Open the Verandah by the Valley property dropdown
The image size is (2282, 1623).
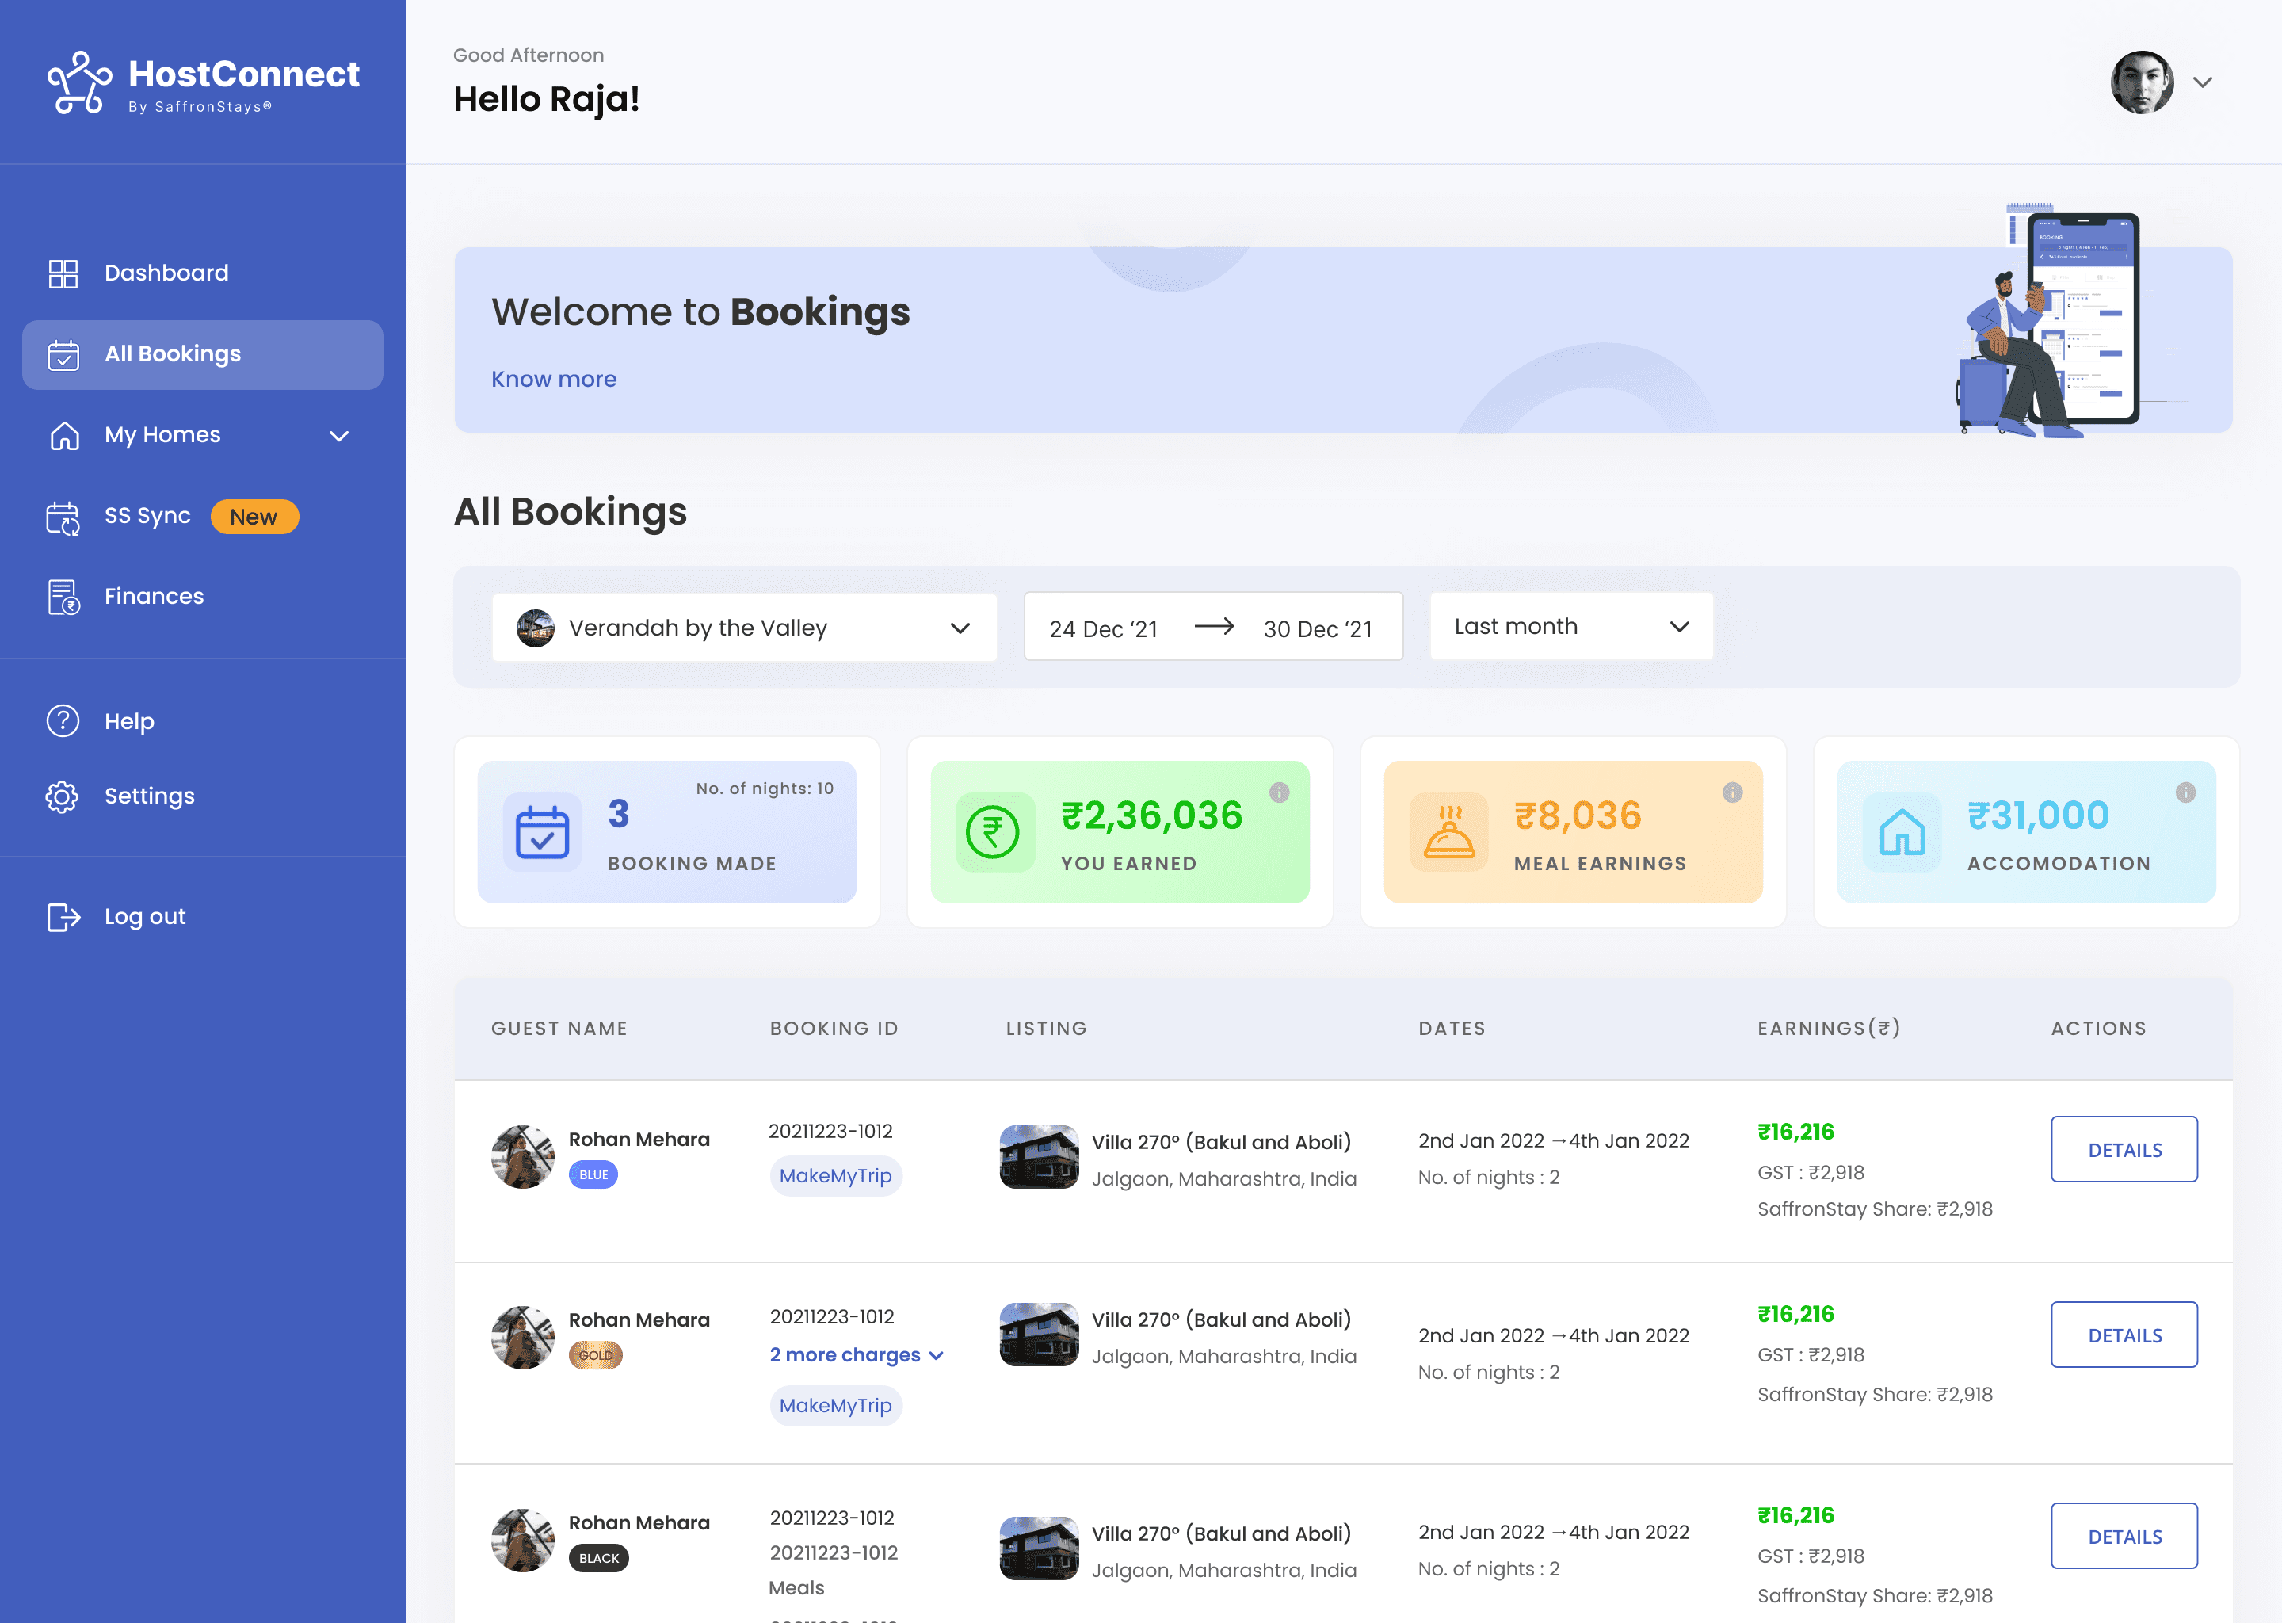coord(743,628)
